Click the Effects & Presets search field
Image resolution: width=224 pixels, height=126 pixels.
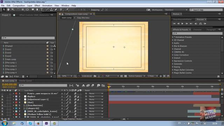[197, 33]
